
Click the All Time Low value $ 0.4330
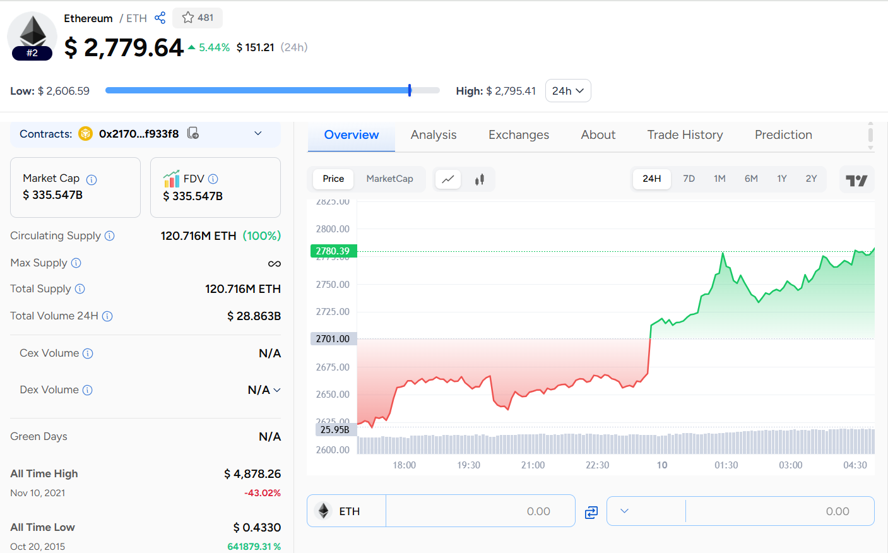pyautogui.click(x=257, y=528)
